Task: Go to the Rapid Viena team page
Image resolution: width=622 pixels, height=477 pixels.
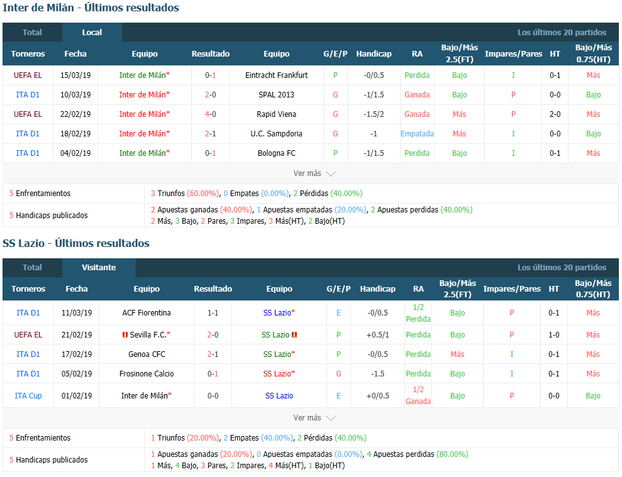Action: pyautogui.click(x=277, y=114)
